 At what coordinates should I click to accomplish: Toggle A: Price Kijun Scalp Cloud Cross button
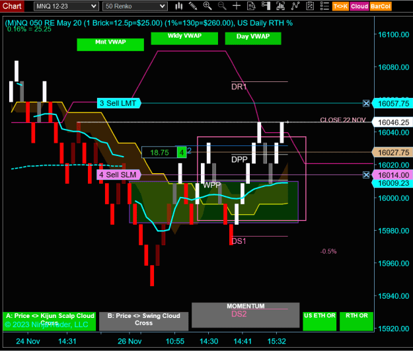pyautogui.click(x=50, y=321)
